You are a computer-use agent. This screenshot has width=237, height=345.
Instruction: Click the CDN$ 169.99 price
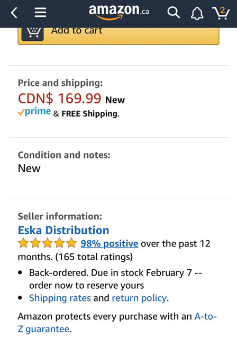pyautogui.click(x=60, y=98)
